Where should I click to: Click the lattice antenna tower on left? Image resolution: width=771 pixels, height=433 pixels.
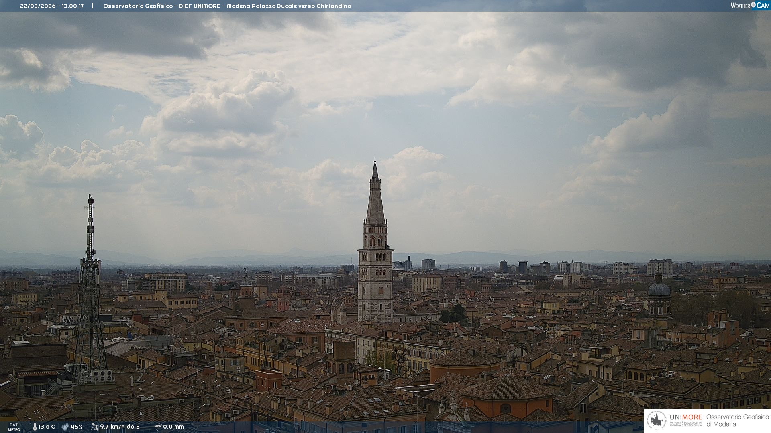(x=90, y=281)
